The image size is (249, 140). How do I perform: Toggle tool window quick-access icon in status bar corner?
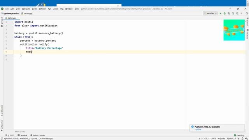(2, 138)
